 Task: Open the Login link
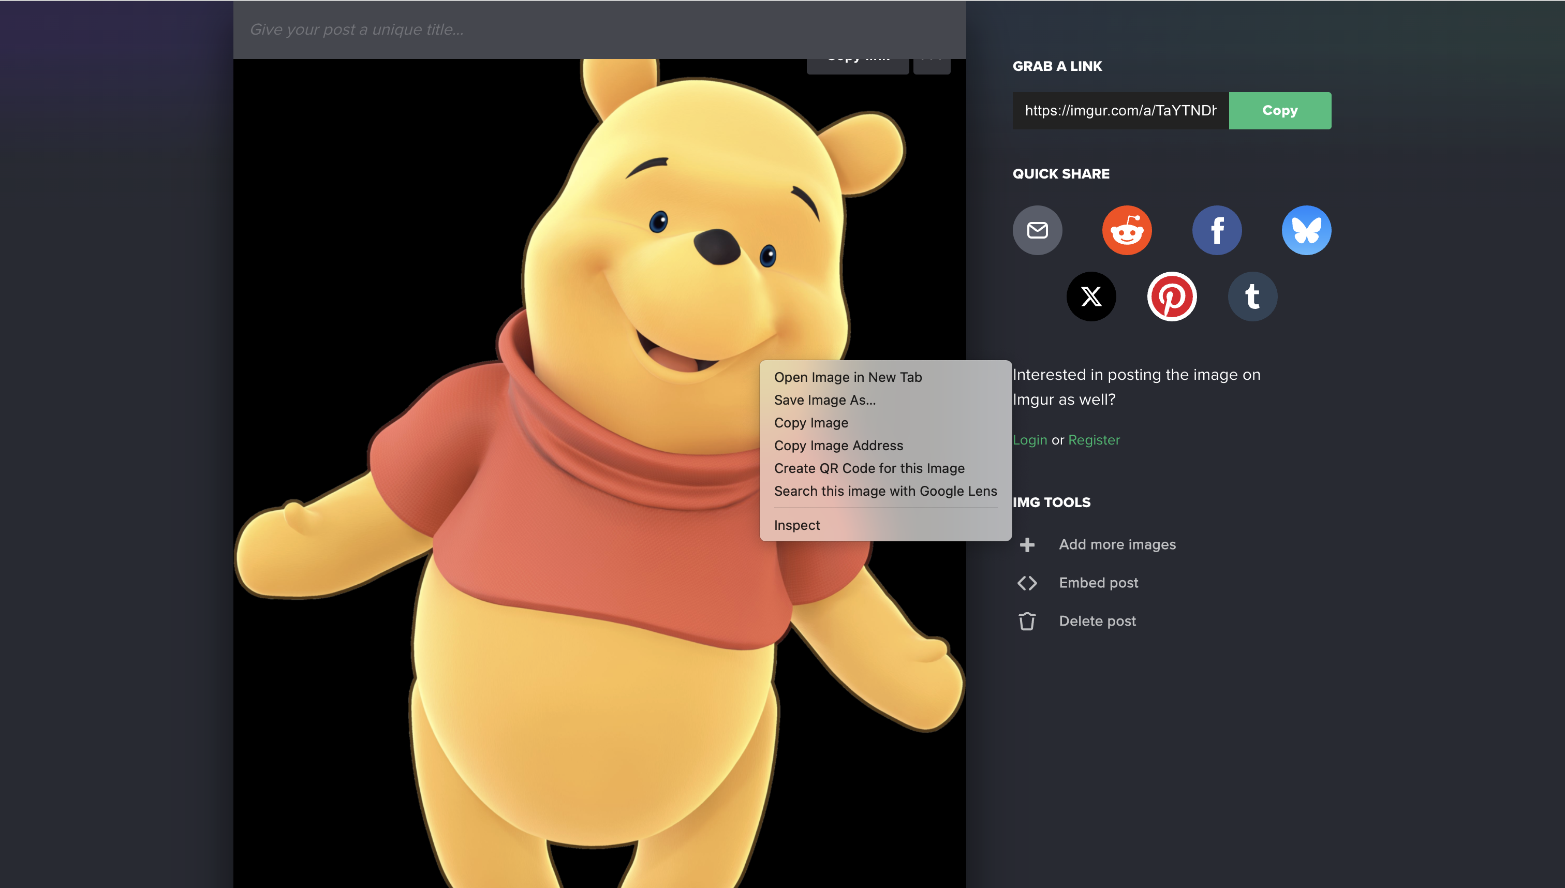pos(1029,440)
